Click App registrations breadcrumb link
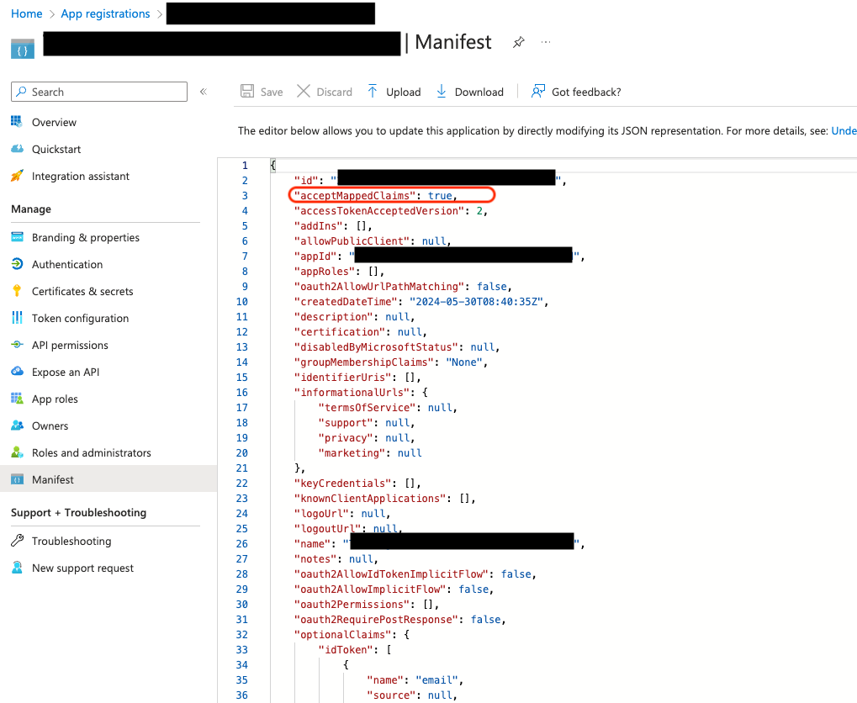The image size is (857, 703). click(105, 13)
